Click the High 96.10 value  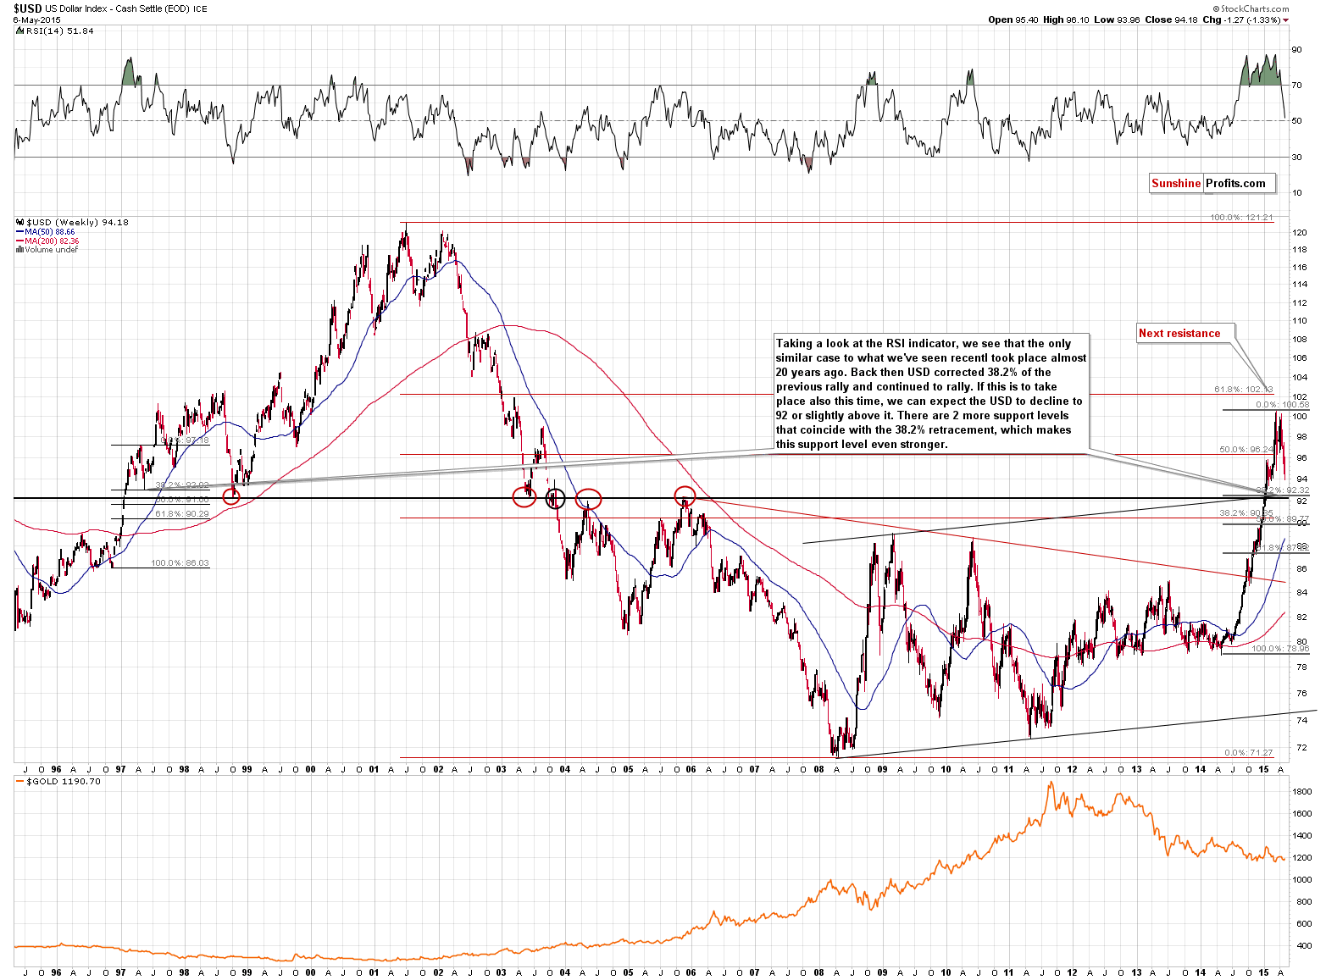(x=1067, y=19)
